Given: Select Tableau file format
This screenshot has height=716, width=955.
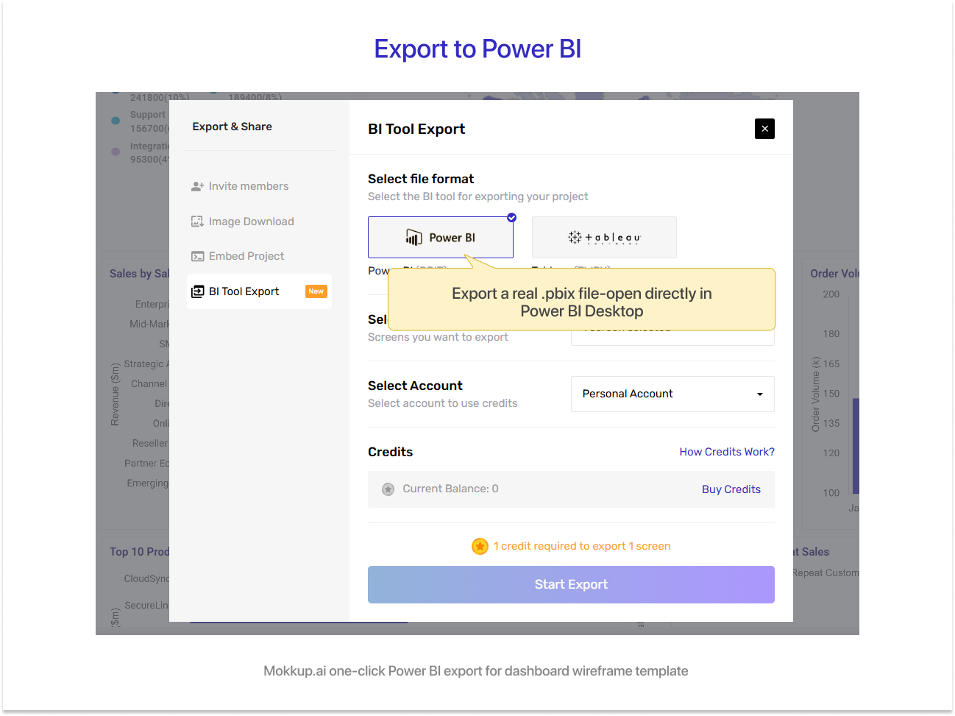Looking at the screenshot, I should pyautogui.click(x=604, y=237).
